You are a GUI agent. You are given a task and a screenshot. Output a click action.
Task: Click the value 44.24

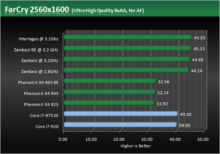point(197,71)
